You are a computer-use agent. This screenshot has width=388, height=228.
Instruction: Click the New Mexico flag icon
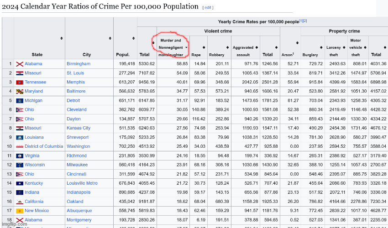[x=20, y=211]
